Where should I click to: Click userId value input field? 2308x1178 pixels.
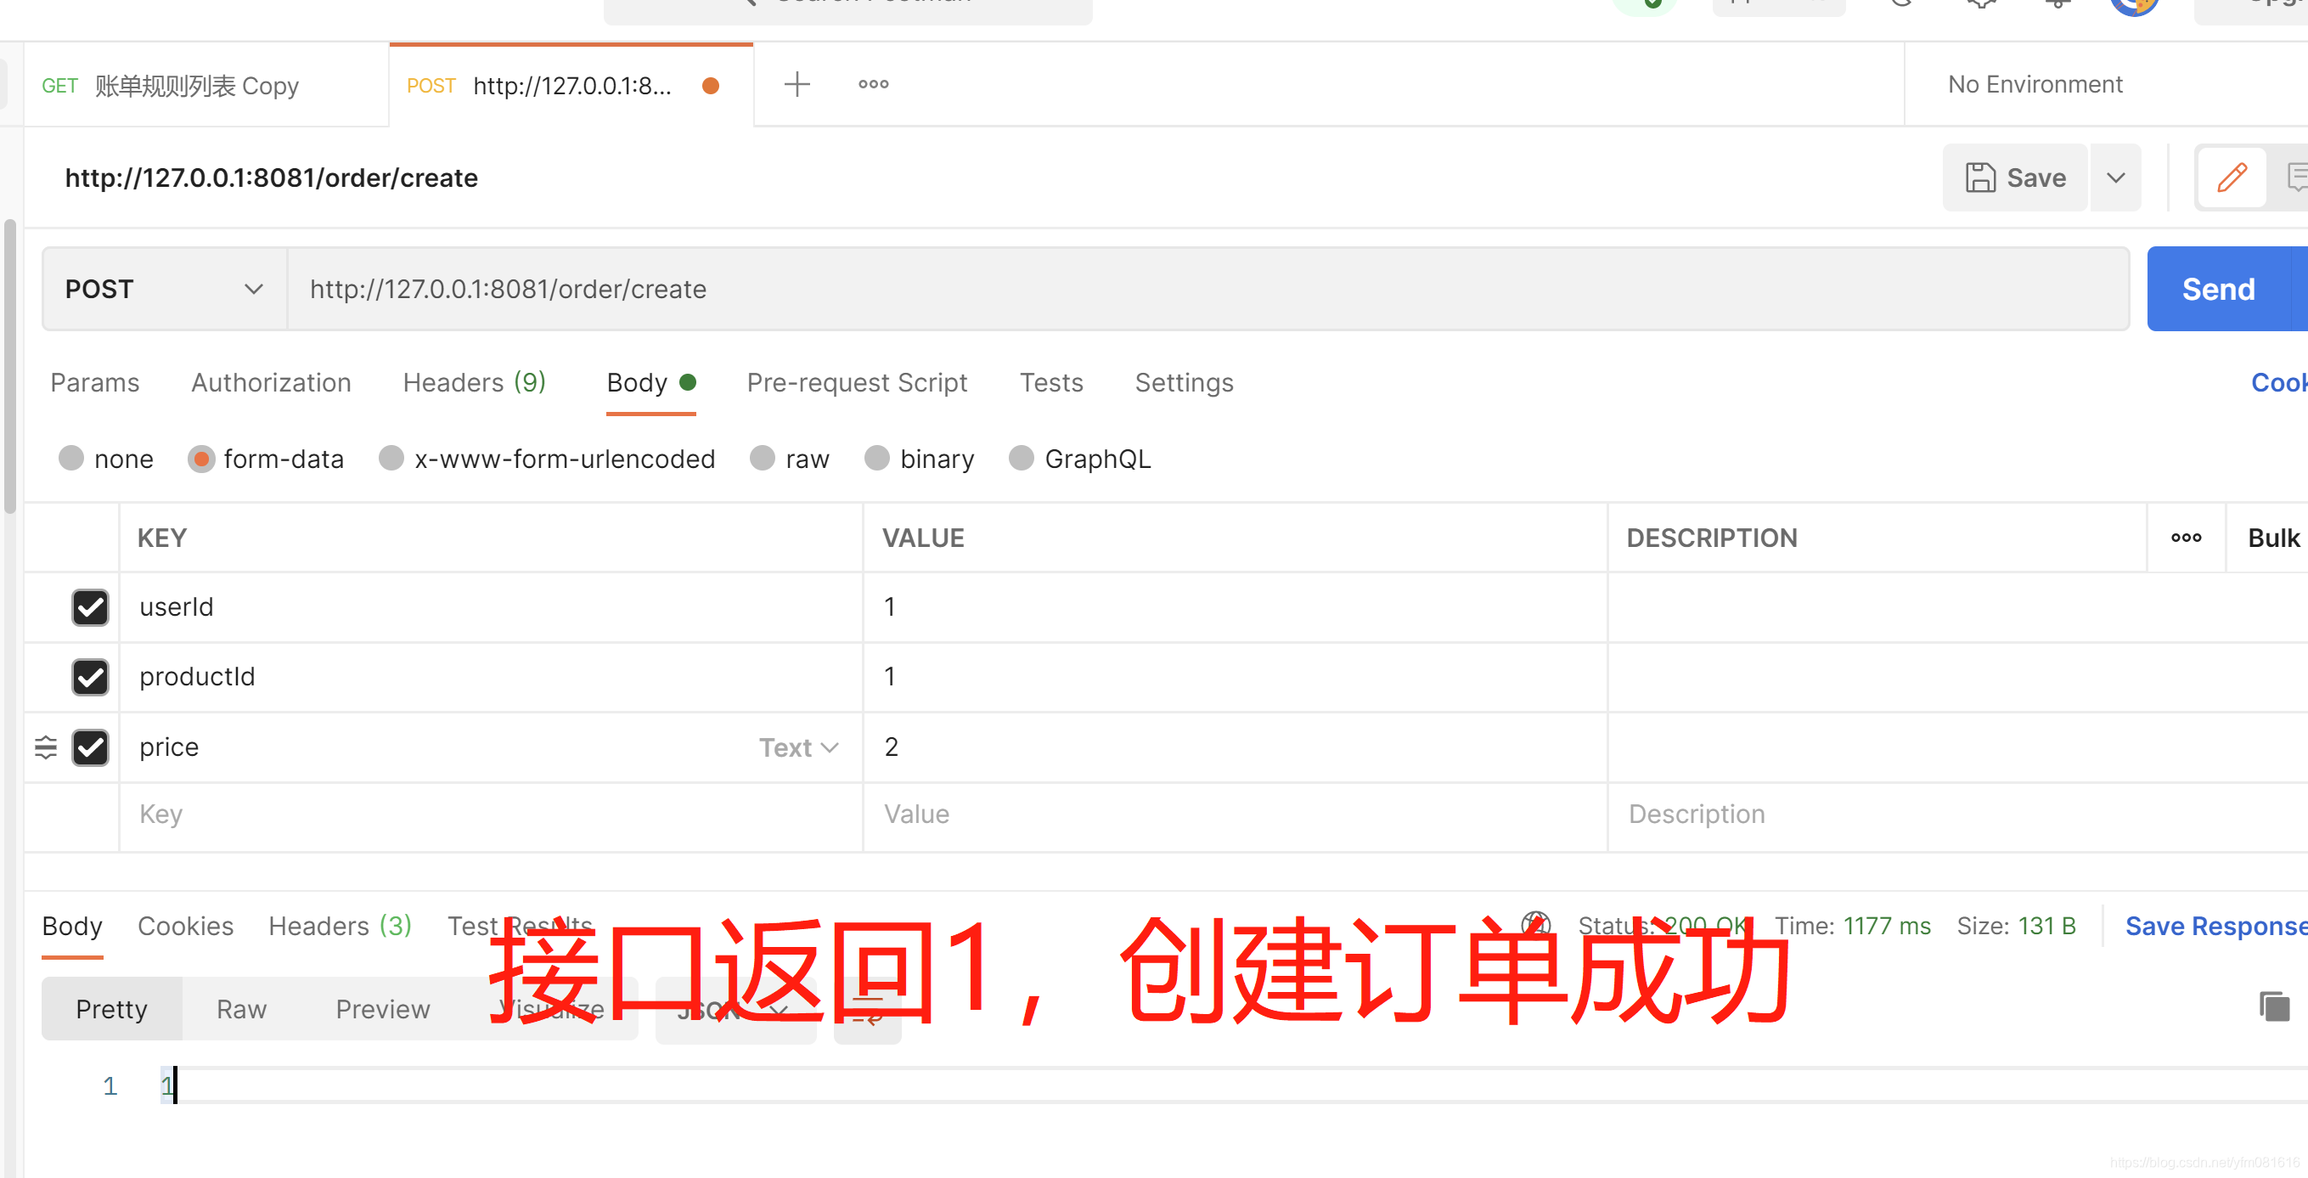(1231, 607)
